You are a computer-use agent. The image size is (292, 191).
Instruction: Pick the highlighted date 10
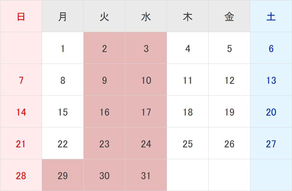point(146,81)
